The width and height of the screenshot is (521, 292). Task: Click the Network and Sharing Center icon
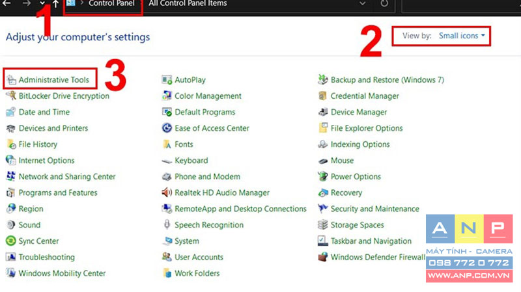[x=10, y=176]
